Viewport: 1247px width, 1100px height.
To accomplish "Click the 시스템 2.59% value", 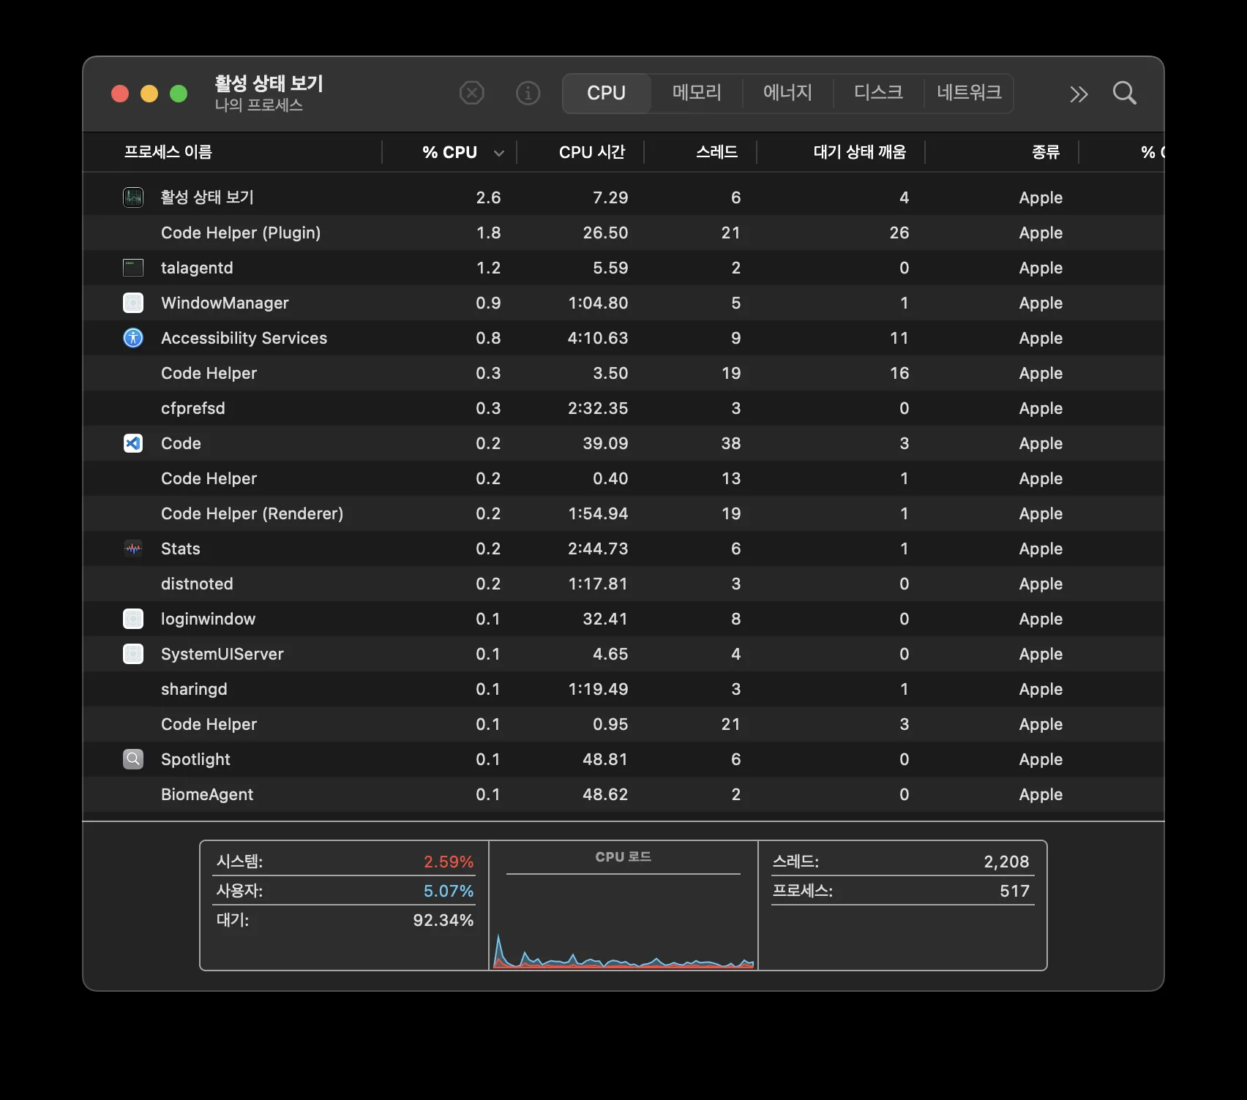I will coord(449,862).
